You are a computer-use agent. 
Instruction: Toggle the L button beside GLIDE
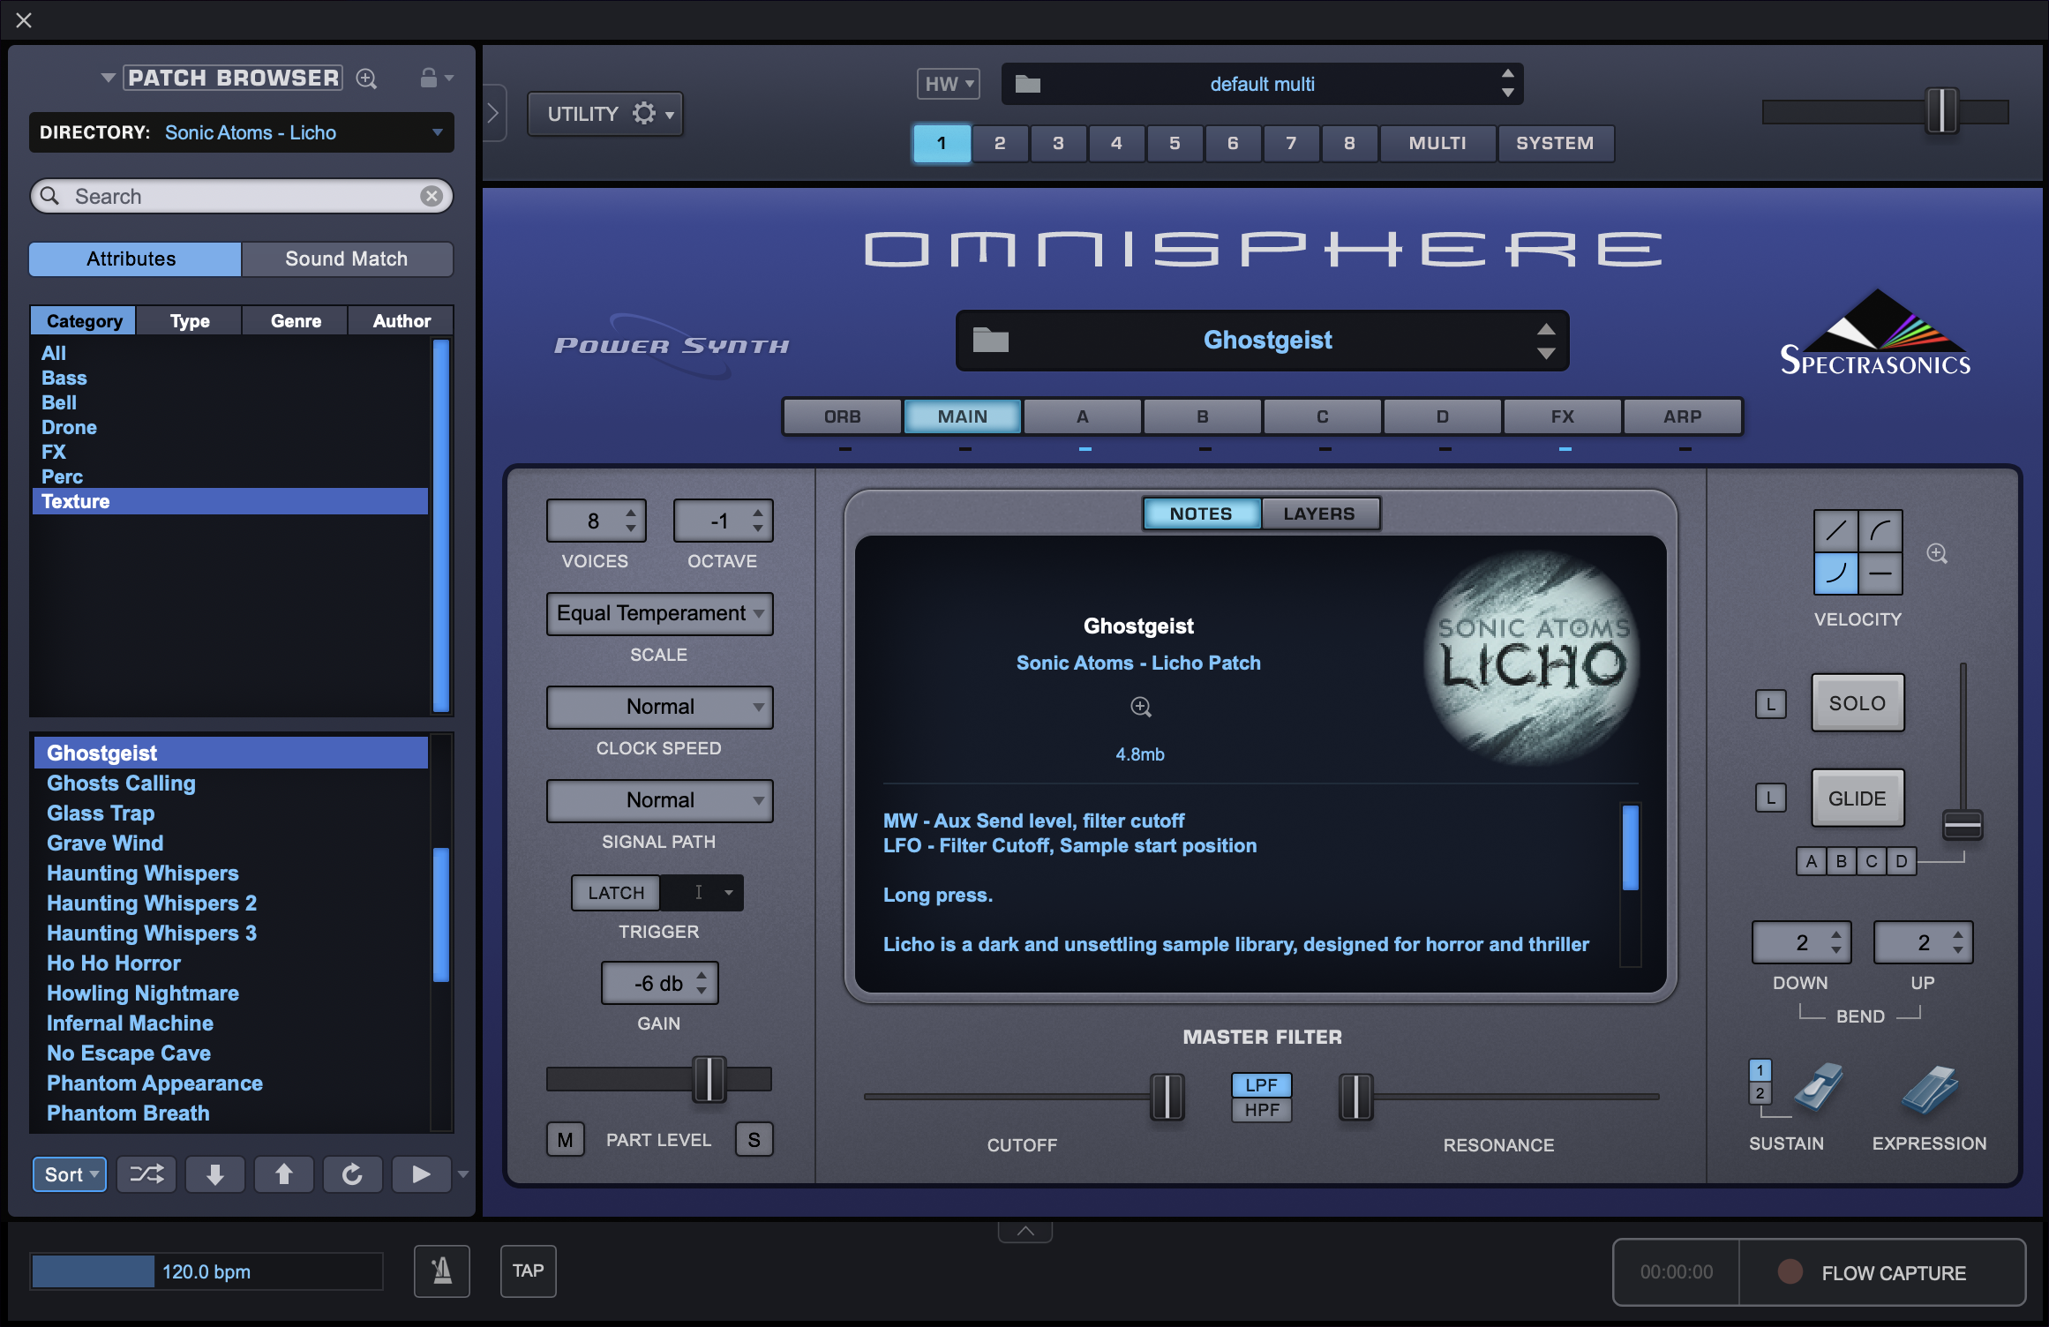coord(1771,798)
